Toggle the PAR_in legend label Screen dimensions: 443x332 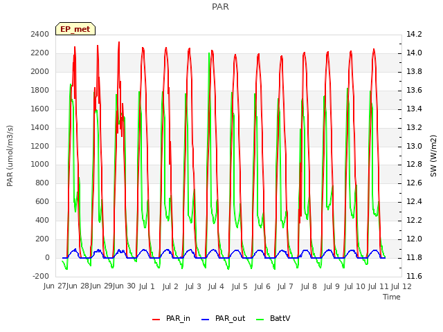[178, 318]
